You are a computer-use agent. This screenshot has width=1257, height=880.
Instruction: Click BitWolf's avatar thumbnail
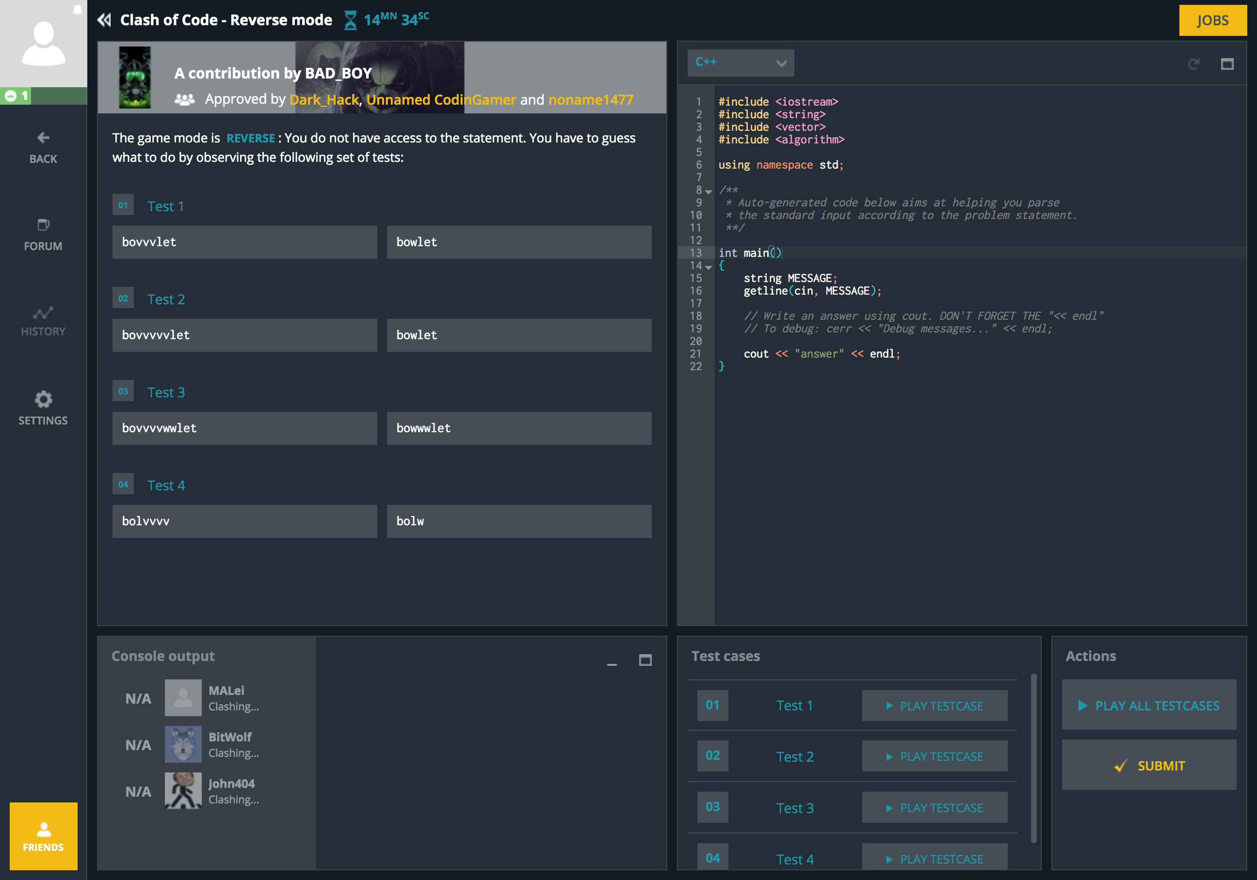tap(183, 744)
